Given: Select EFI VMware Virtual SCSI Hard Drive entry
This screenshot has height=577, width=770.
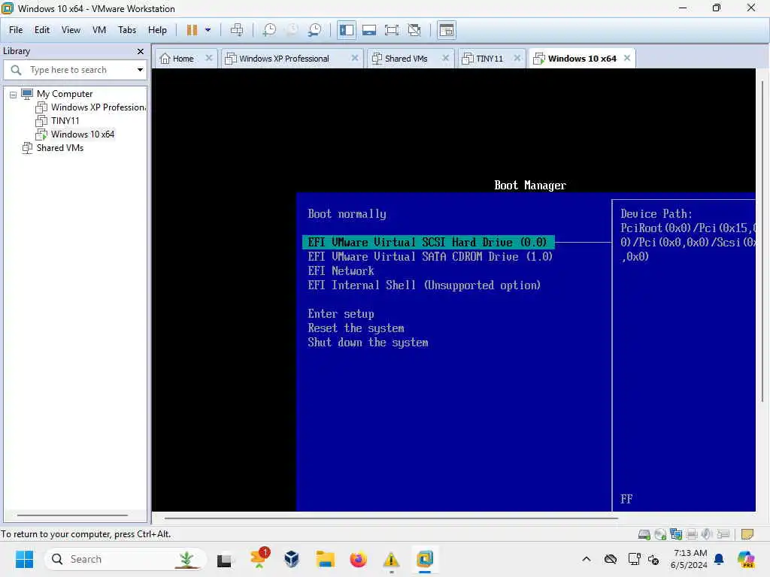Looking at the screenshot, I should 428,243.
